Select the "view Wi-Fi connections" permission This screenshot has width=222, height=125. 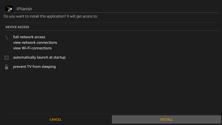tap(32, 48)
